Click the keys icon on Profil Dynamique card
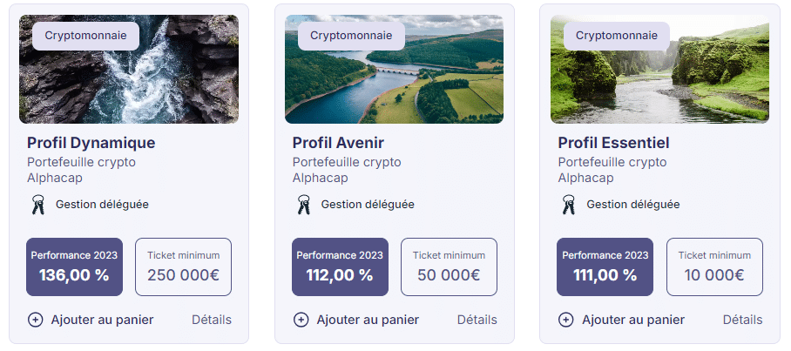The image size is (791, 351). 37,205
